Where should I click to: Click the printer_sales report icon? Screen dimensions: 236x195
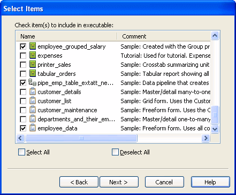pos(33,64)
